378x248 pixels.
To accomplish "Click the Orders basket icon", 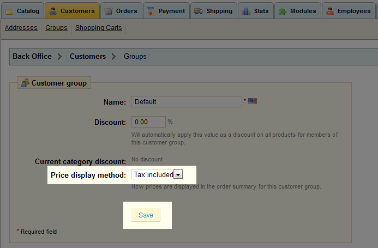I will pos(109,11).
